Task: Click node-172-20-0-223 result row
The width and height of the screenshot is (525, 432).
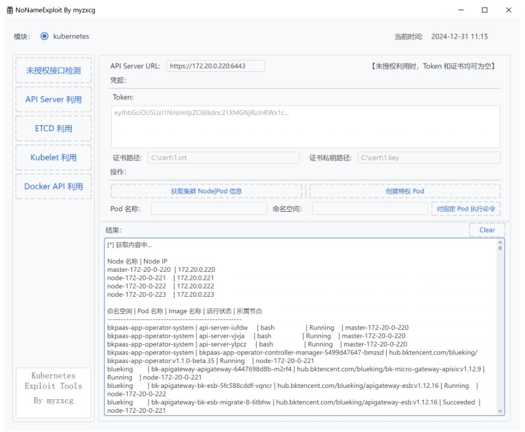Action: click(x=160, y=294)
